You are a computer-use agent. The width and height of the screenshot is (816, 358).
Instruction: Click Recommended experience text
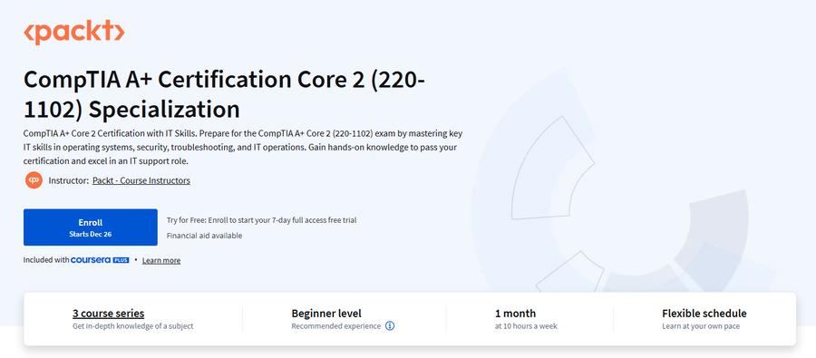point(335,326)
